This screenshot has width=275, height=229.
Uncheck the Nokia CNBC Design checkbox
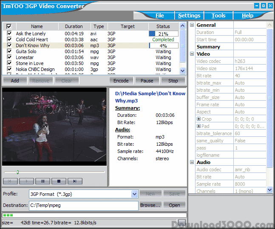(x=9, y=69)
